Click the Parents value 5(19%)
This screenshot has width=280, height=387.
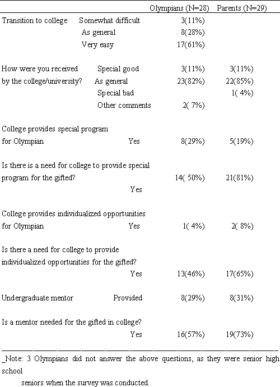coord(241,142)
